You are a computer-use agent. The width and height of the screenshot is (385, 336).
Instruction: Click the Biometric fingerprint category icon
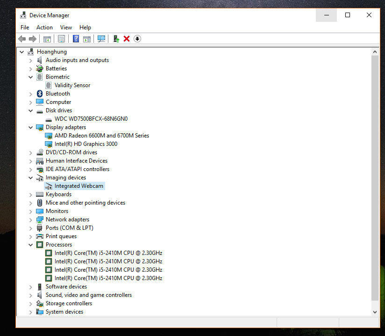pos(40,77)
